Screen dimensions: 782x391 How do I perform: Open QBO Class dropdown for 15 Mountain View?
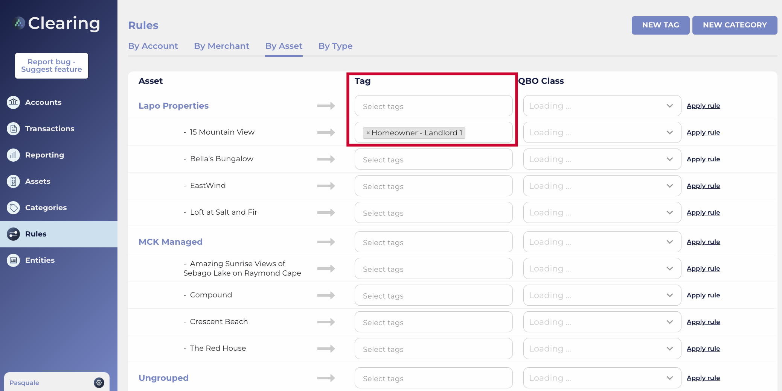tap(602, 132)
